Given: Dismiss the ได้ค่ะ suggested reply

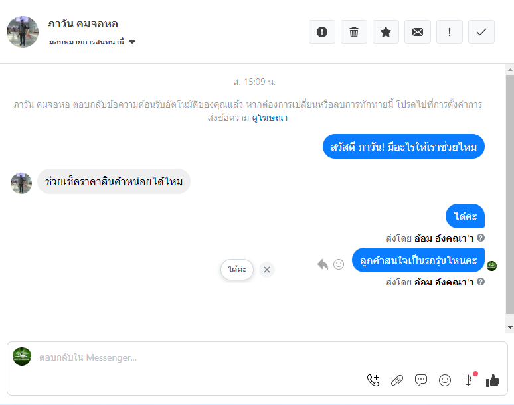Looking at the screenshot, I should (267, 269).
